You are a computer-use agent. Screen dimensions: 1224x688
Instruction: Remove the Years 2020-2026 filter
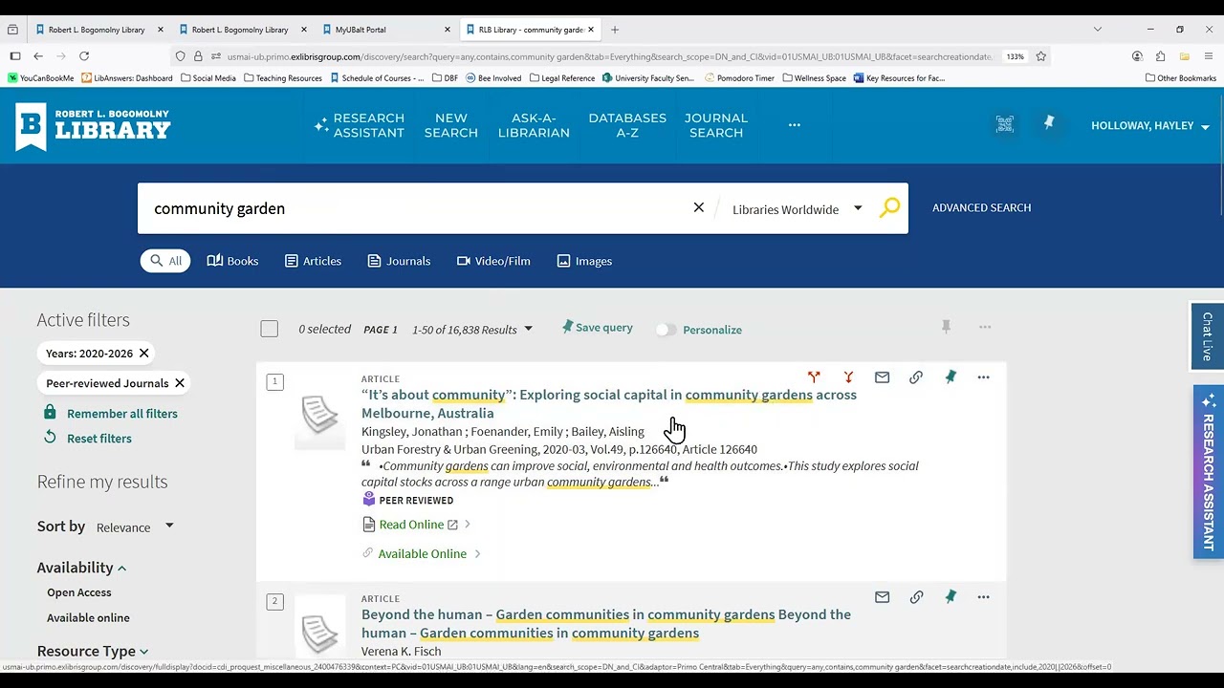pos(143,353)
